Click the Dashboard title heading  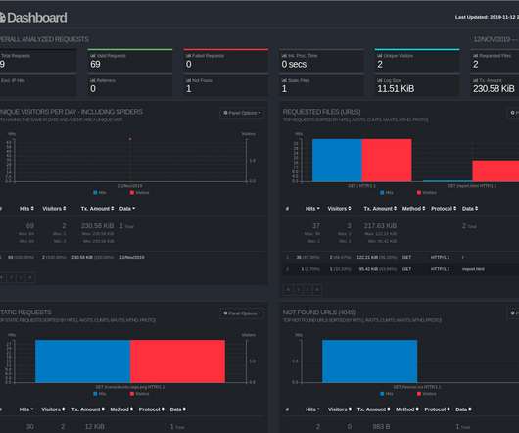pyautogui.click(x=37, y=18)
